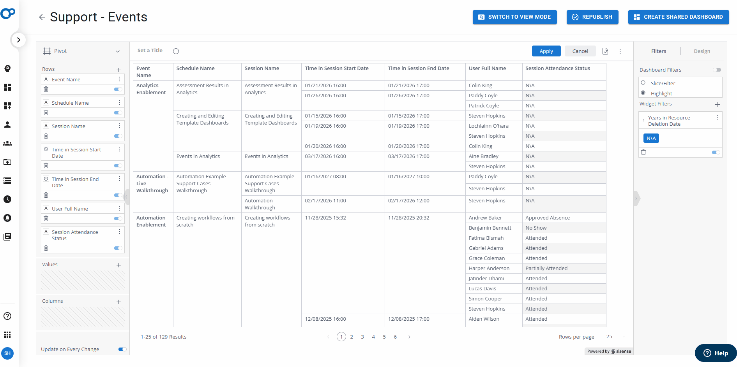Click the delete icon under Event Name
Image resolution: width=737 pixels, height=367 pixels.
[x=46, y=89]
